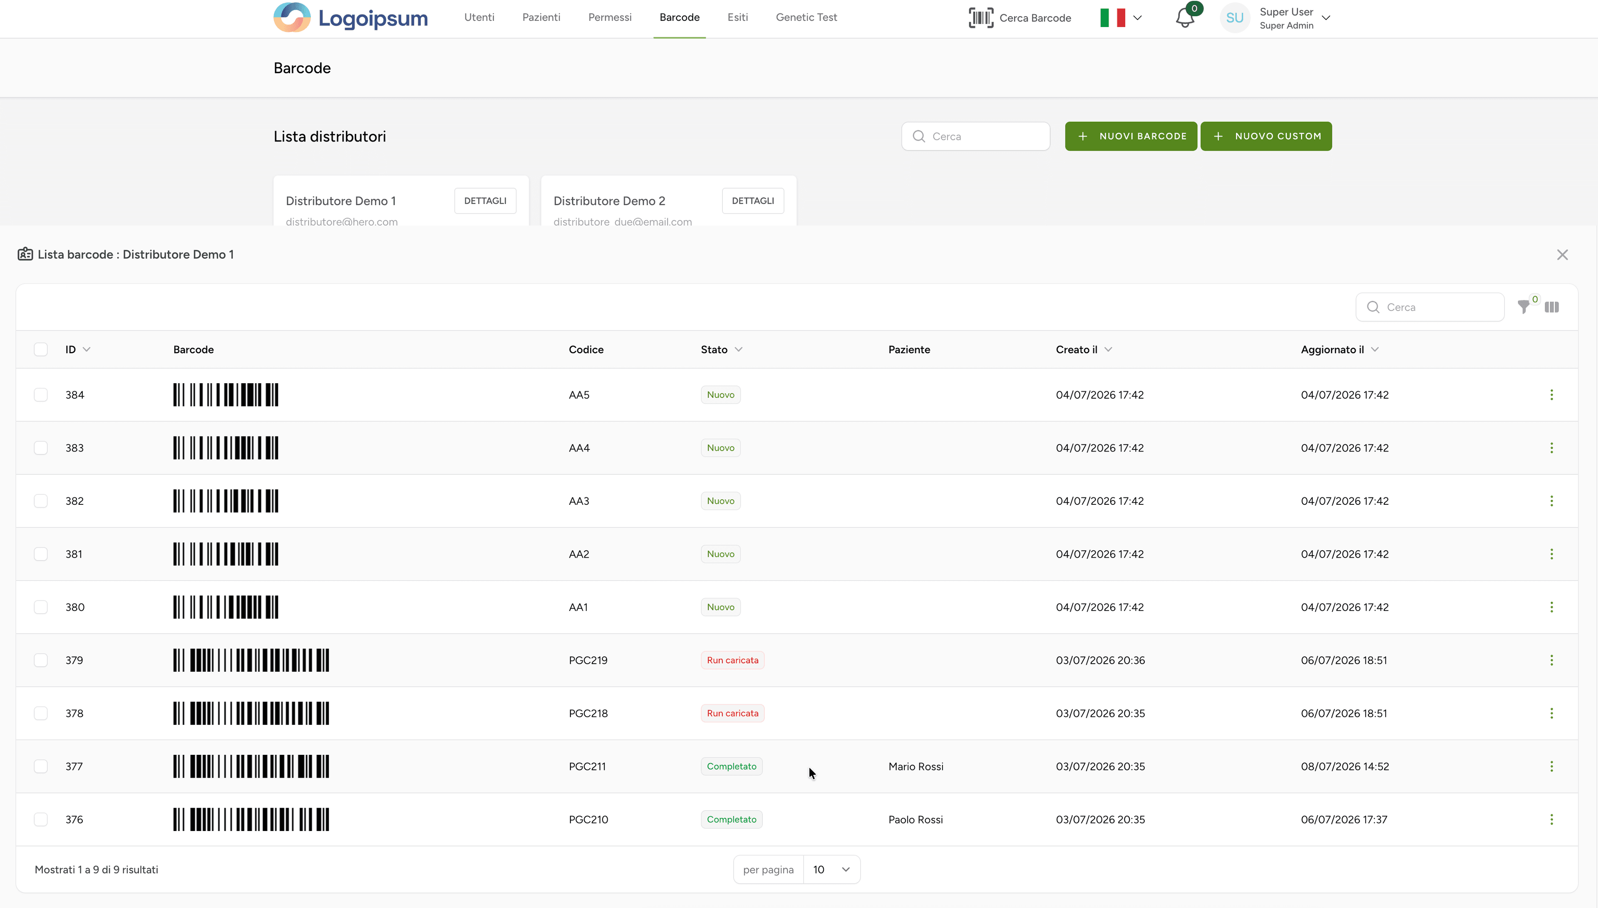1598x908 pixels.
Task: Click the date 08/07/2026 14:52
Action: [x=1344, y=766]
